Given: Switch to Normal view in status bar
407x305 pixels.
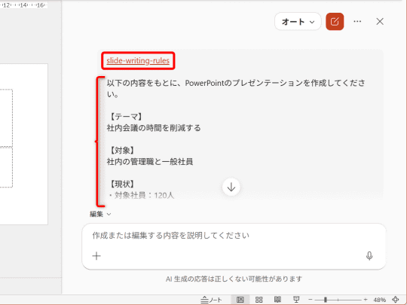Looking at the screenshot, I should 240,300.
